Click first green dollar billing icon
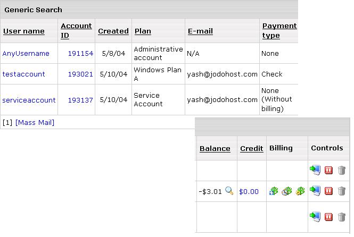The width and height of the screenshot is (354, 237). 274,191
